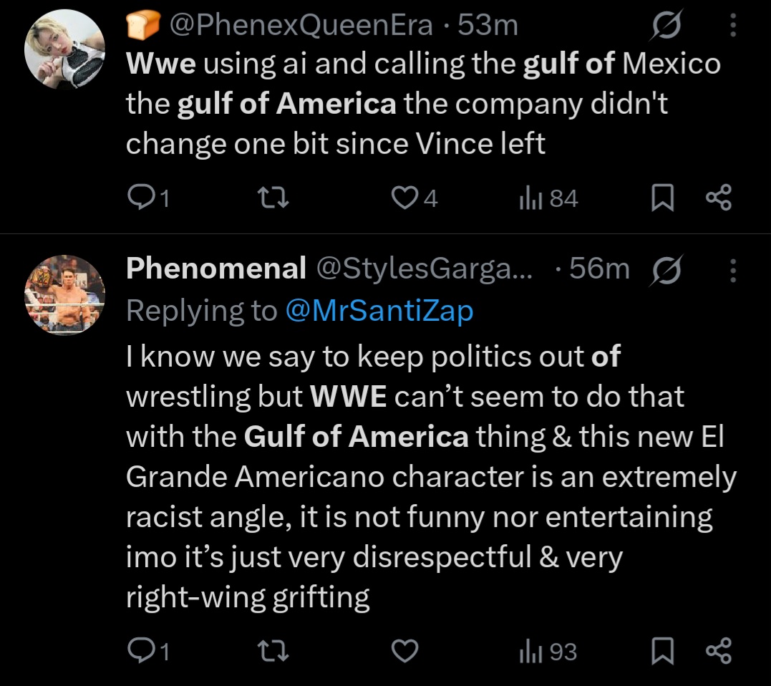Open Phenomenal's profile avatar

point(64,294)
